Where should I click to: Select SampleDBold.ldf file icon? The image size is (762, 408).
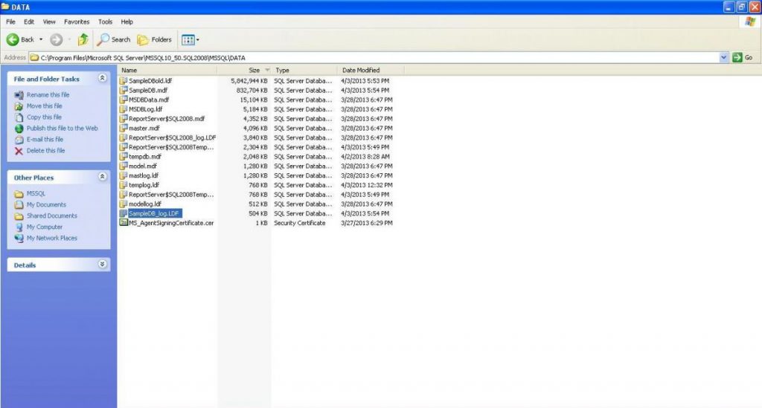124,80
